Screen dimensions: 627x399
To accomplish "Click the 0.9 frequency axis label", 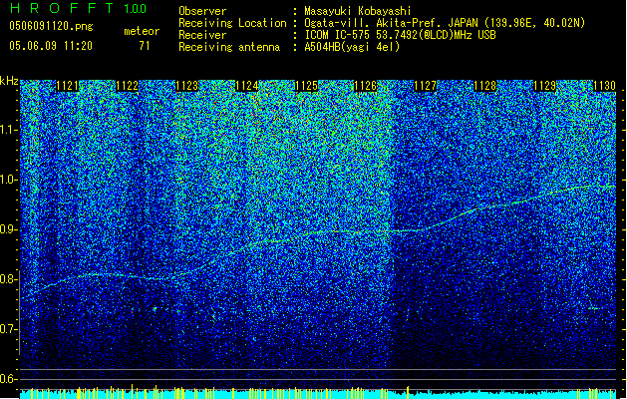I will click(9, 229).
